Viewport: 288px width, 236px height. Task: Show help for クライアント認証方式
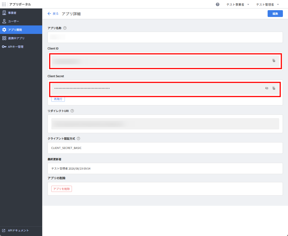pos(78,138)
